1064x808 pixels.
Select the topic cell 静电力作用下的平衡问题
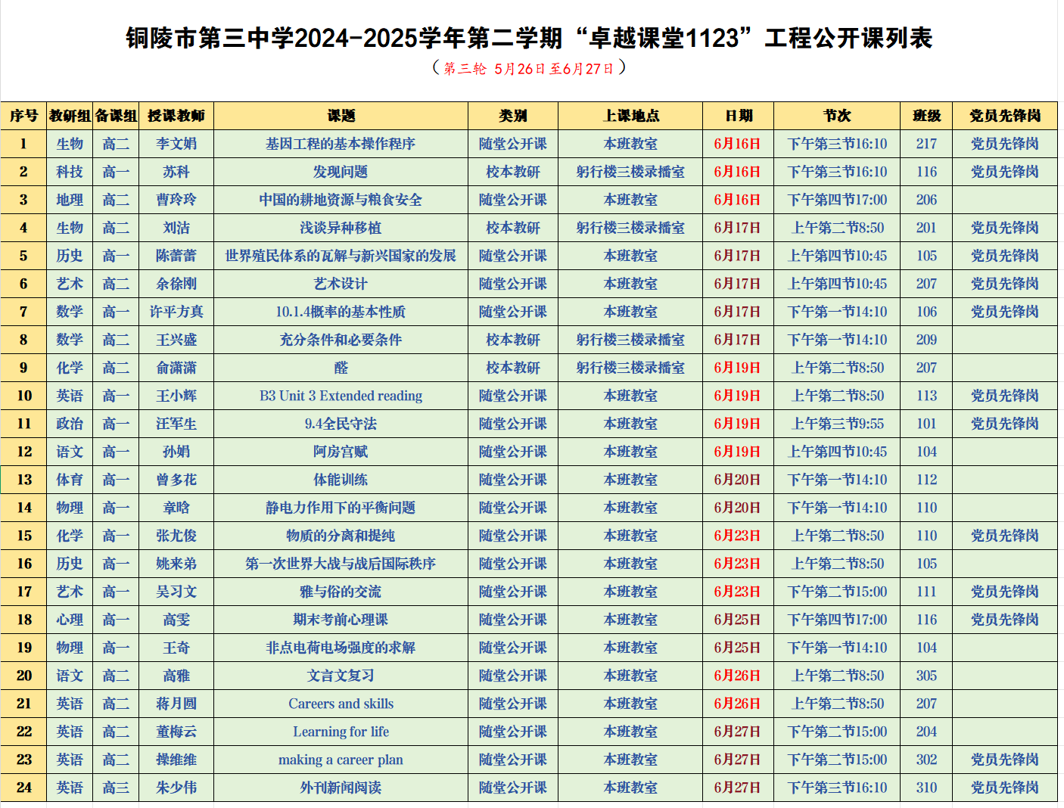[341, 508]
